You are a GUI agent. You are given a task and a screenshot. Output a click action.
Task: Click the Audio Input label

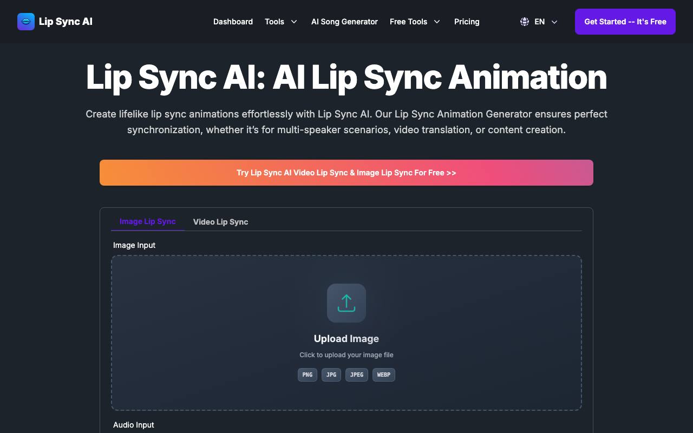click(x=134, y=425)
